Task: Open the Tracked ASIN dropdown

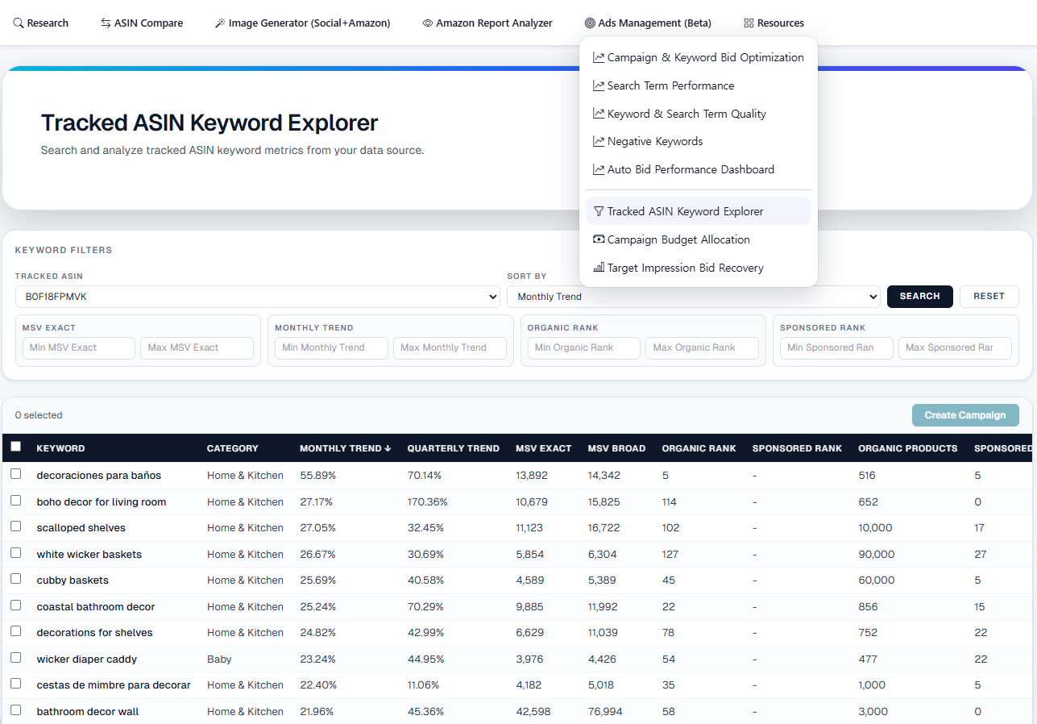Action: (x=257, y=297)
